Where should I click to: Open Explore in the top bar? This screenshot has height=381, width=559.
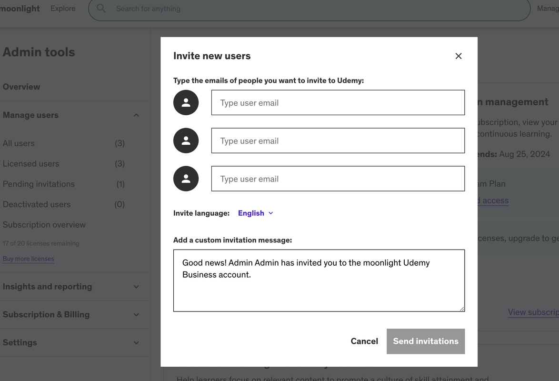[x=63, y=8]
